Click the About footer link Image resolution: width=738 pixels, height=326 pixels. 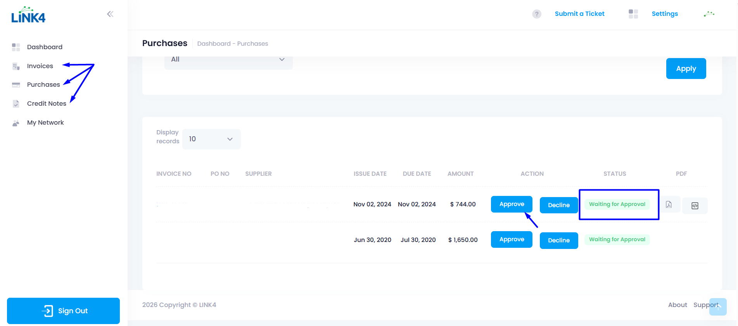coord(677,305)
